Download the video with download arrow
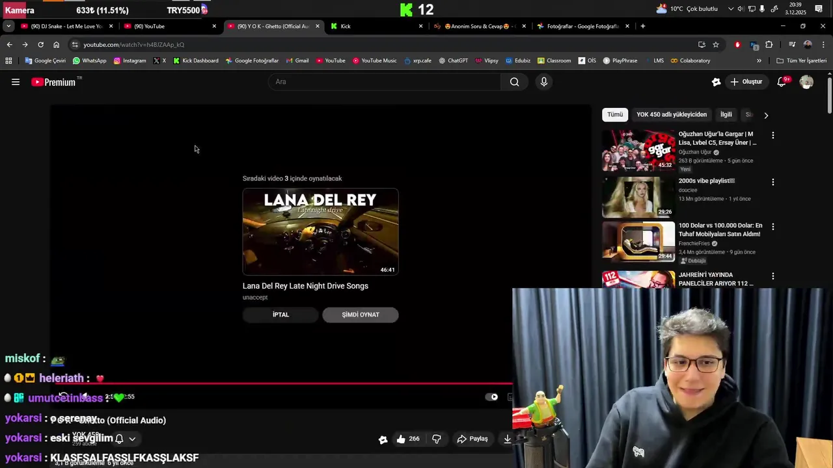Viewport: 833px width, 468px height. (507, 439)
